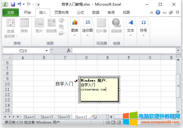Click the Select All corner button
This screenshot has height=128, width=183.
[x=7, y=58]
